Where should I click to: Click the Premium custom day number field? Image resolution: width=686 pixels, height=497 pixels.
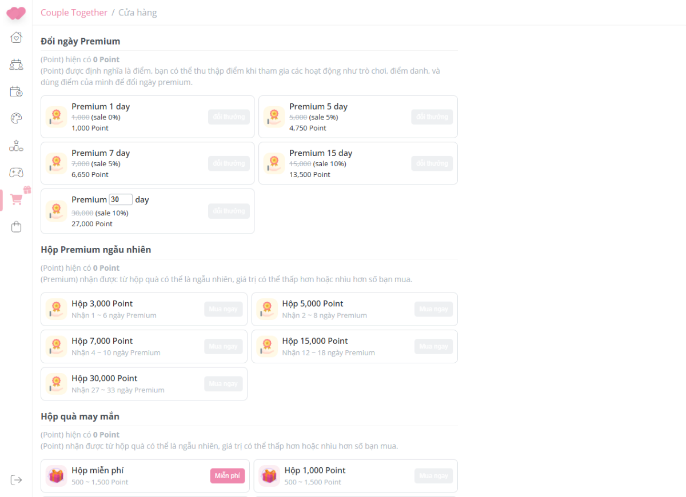121,199
